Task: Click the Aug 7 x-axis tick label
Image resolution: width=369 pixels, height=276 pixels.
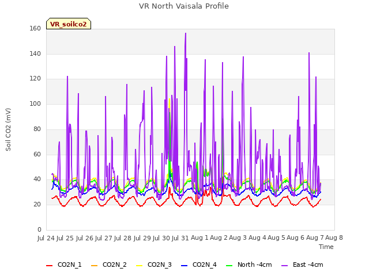Action: point(315,237)
